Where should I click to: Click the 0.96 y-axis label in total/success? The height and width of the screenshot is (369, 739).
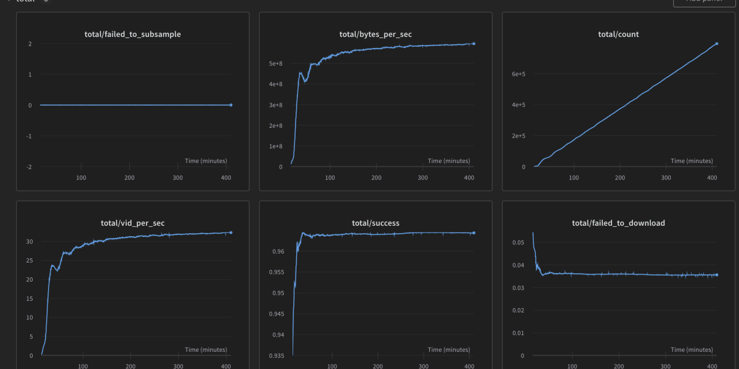point(279,252)
